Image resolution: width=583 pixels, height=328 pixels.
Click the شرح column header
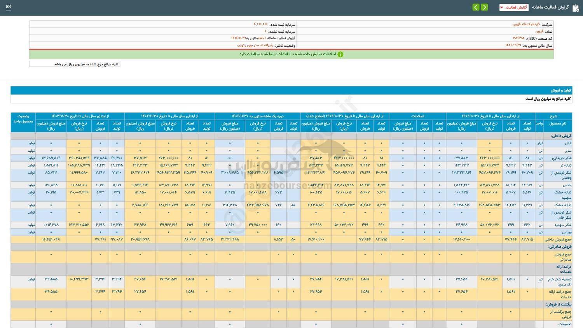pos(553,116)
